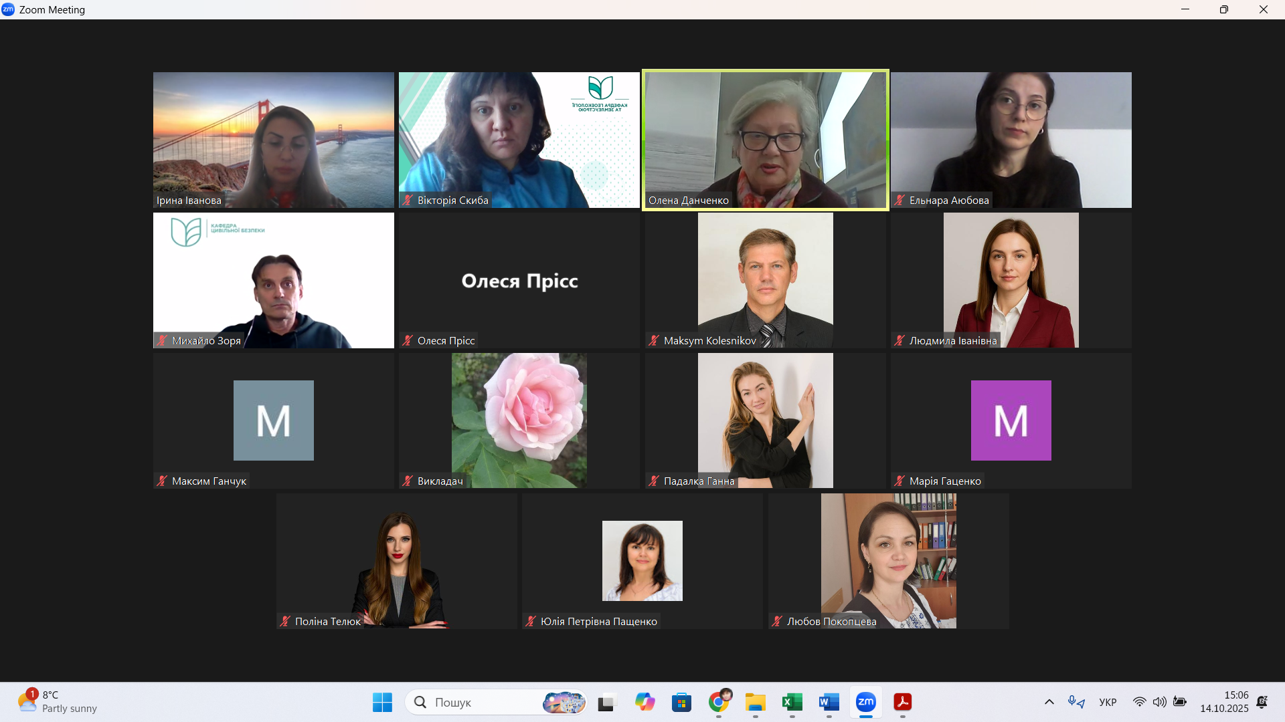This screenshot has width=1285, height=722.
Task: Open Microsoft Word from the taskbar
Action: 829,702
